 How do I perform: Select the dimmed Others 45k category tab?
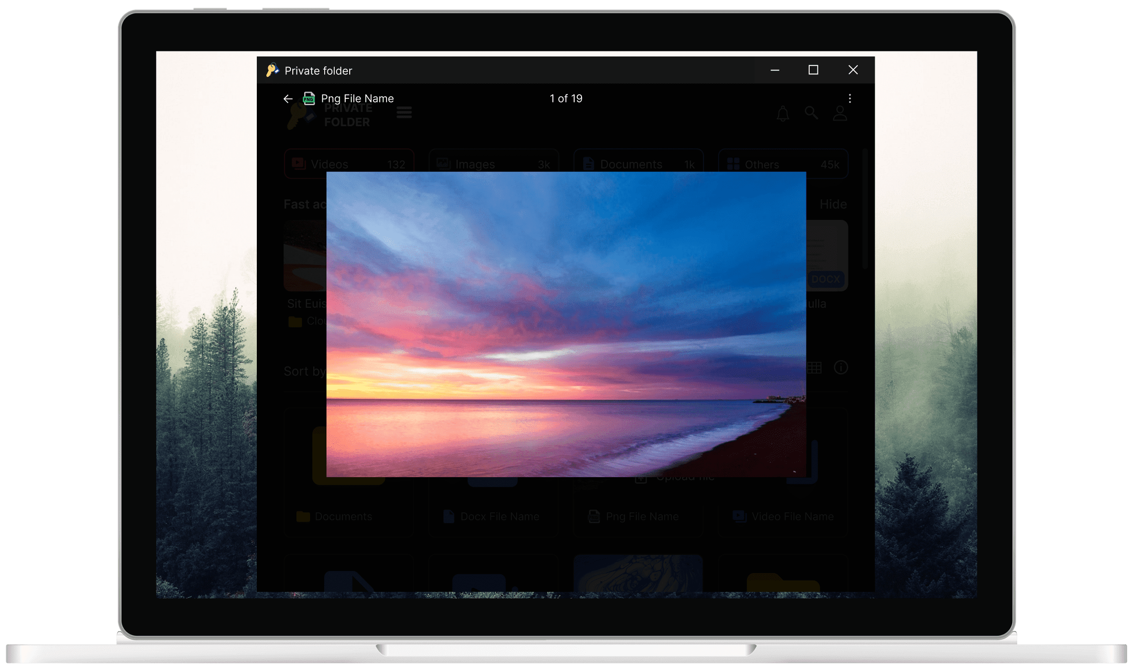tap(783, 164)
